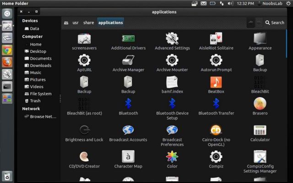Open the battery indicator
The image size is (293, 183).
[212, 3]
